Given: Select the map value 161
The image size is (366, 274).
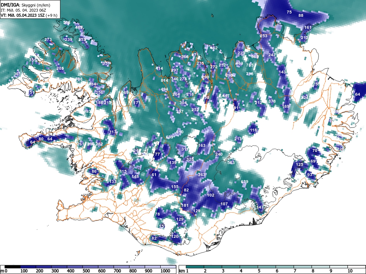Looking at the screenshot, I should click(x=308, y=27).
